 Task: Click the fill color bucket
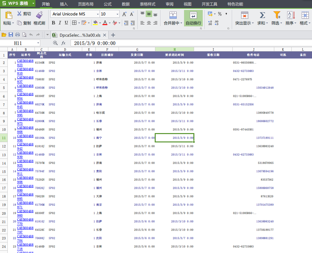(x=95, y=23)
